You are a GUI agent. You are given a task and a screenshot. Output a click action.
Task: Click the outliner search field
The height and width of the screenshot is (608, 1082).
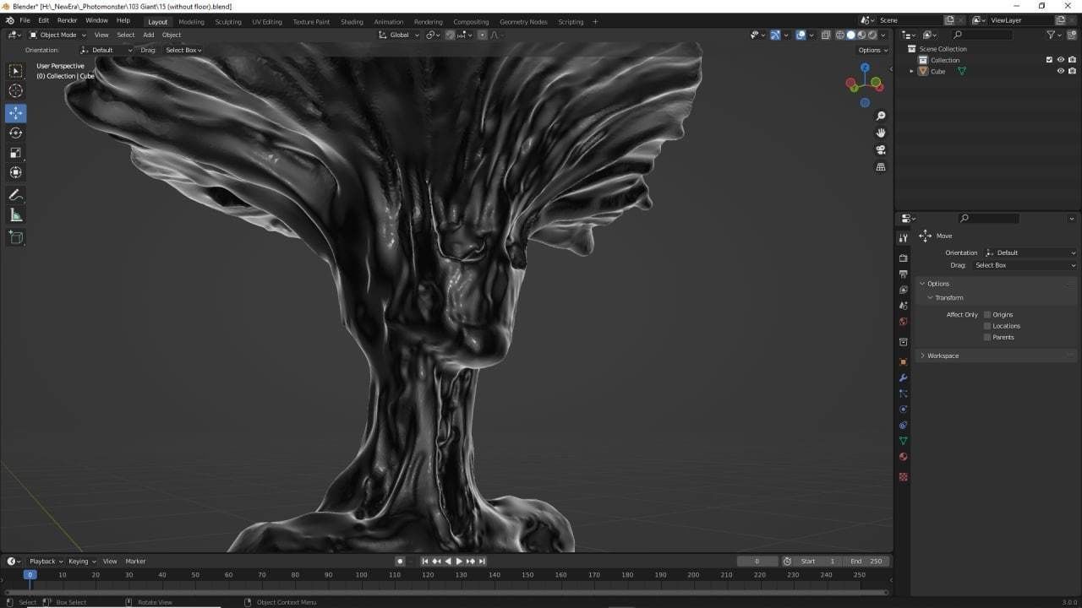(x=981, y=35)
